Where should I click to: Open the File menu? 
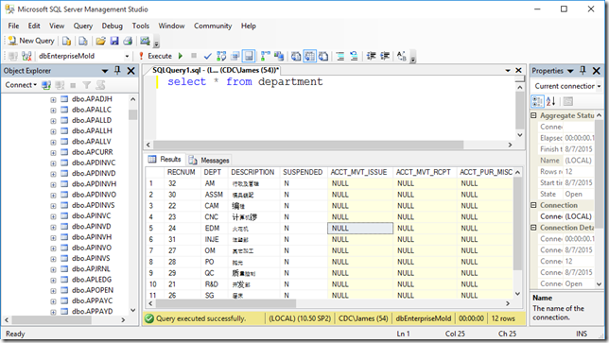[13, 26]
